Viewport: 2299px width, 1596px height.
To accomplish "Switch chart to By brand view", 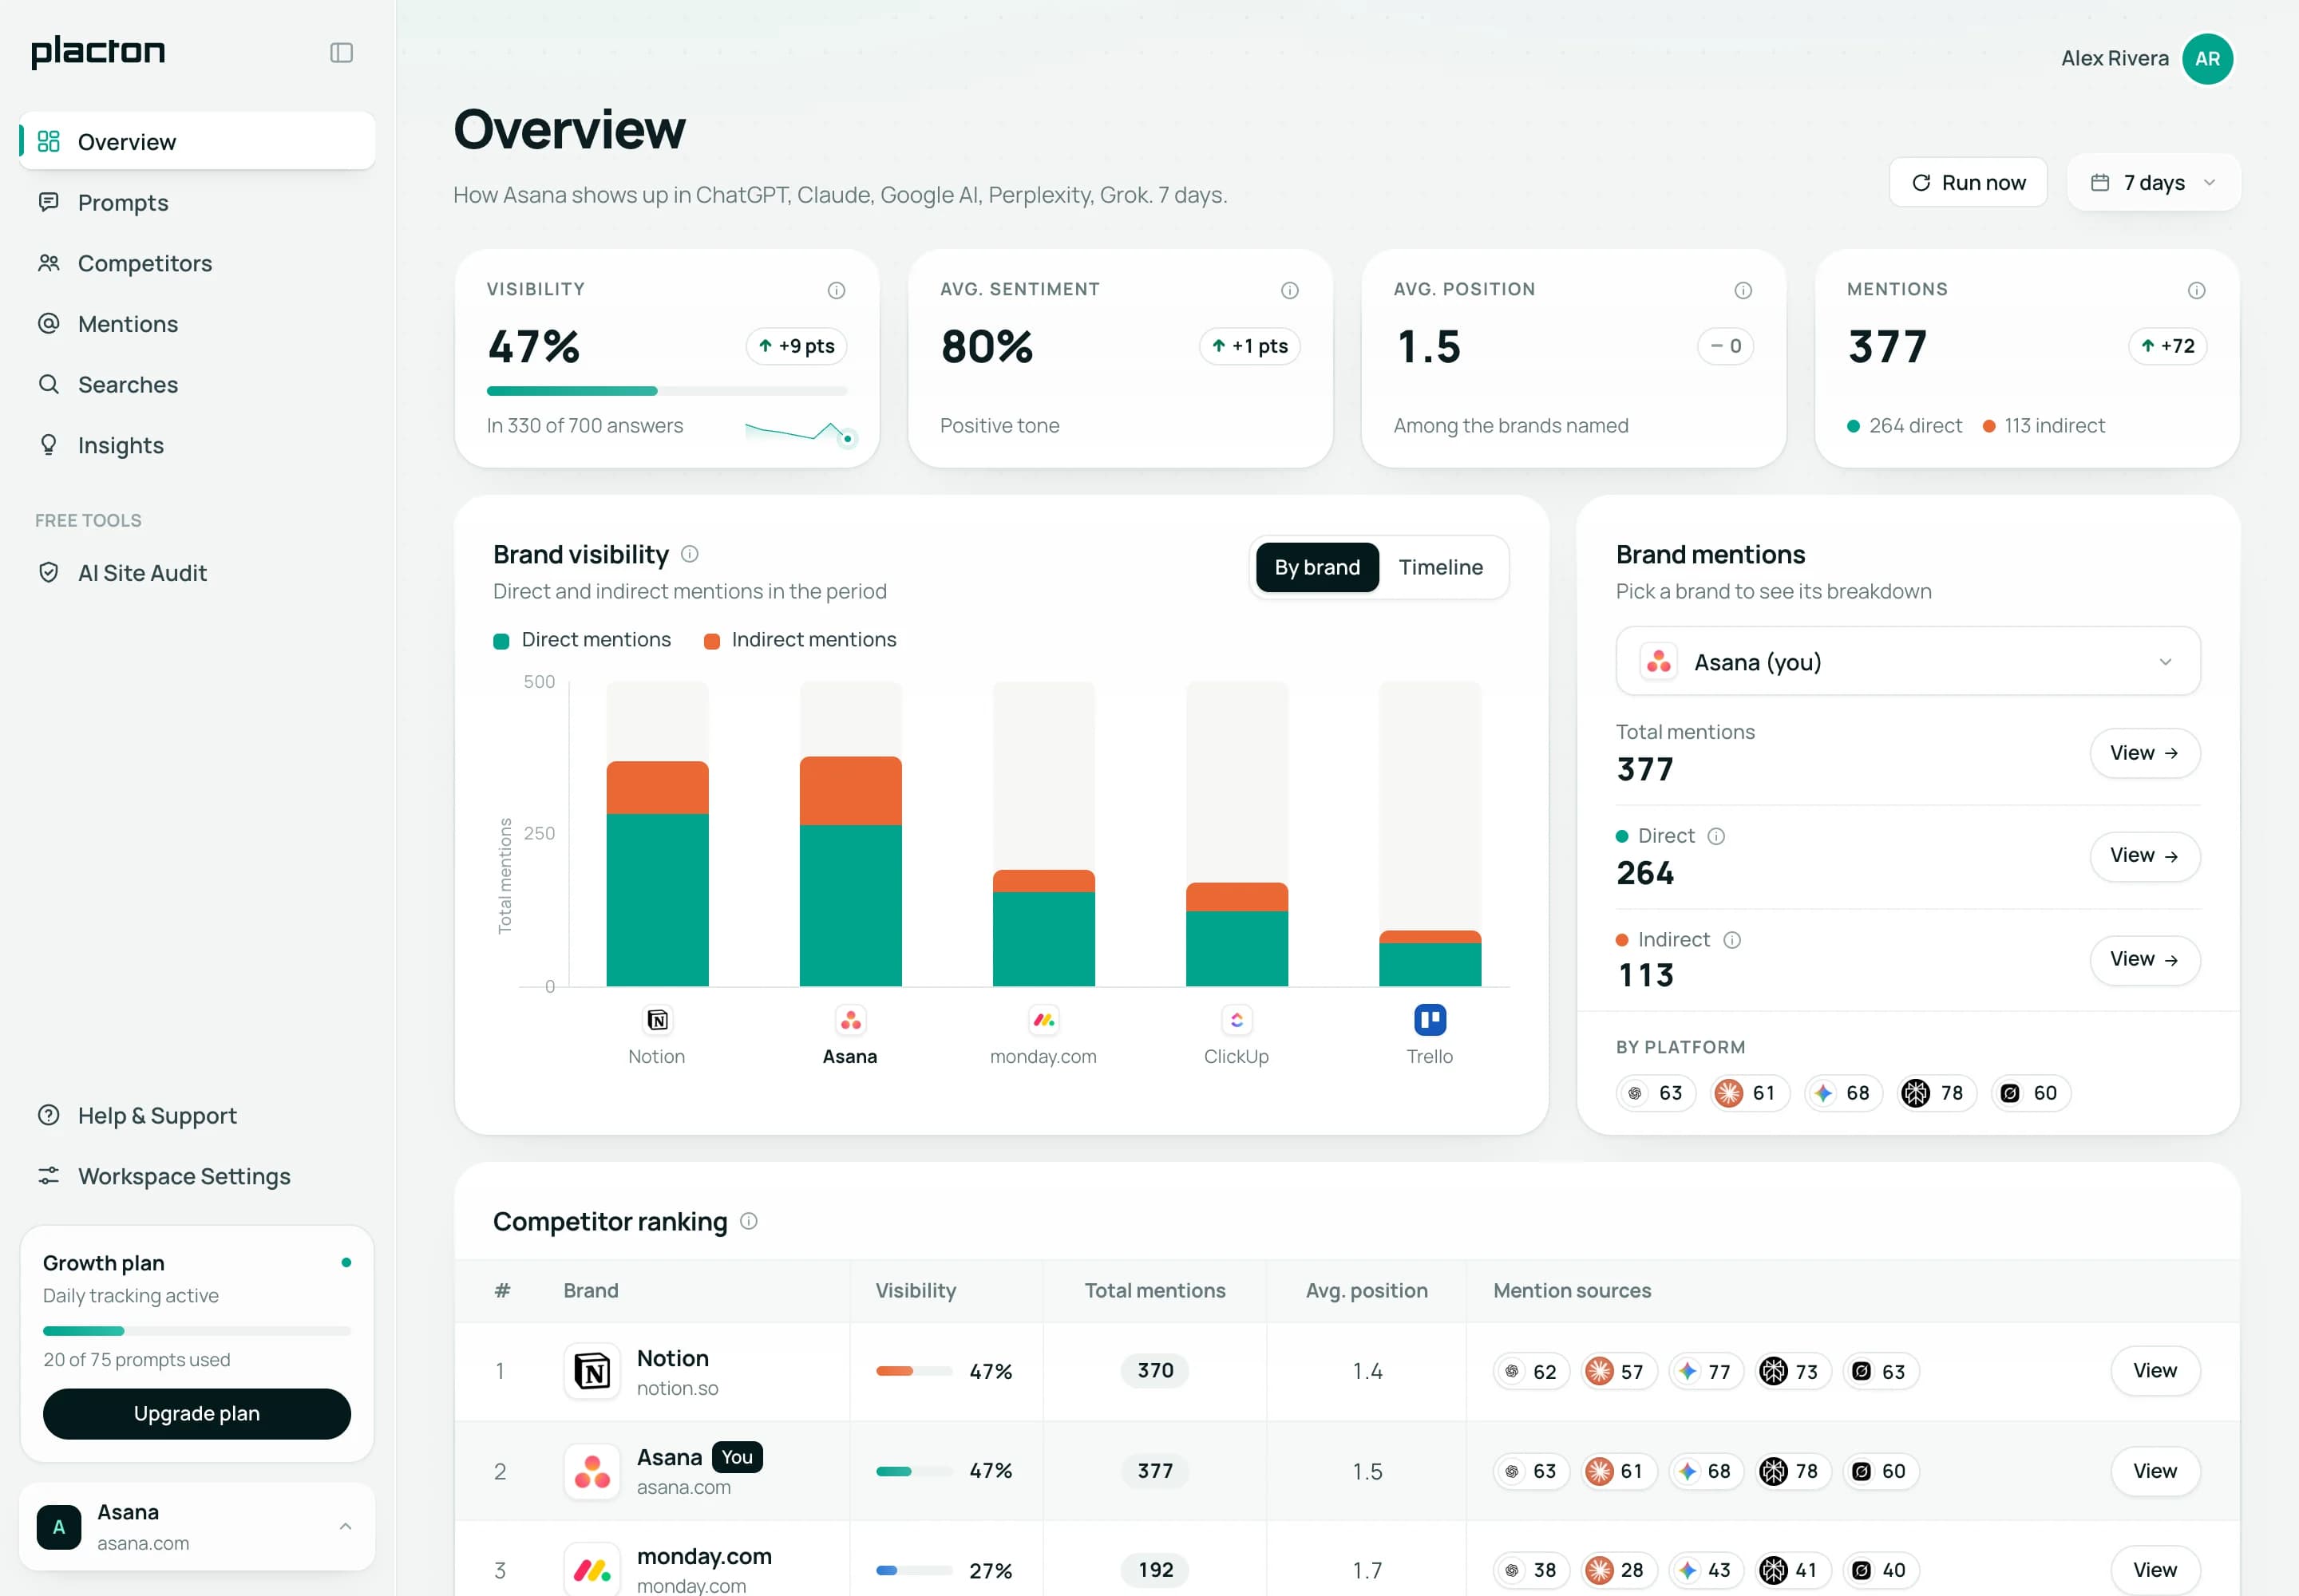I will 1316,567.
